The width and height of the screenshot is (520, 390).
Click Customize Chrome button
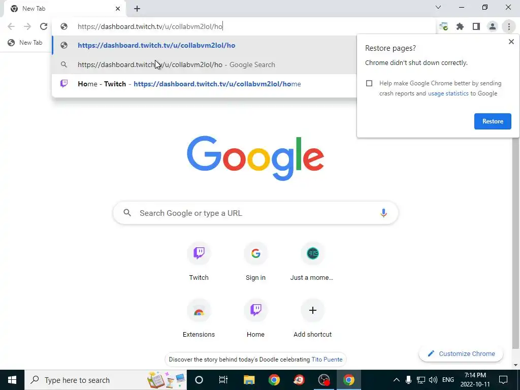click(x=461, y=354)
